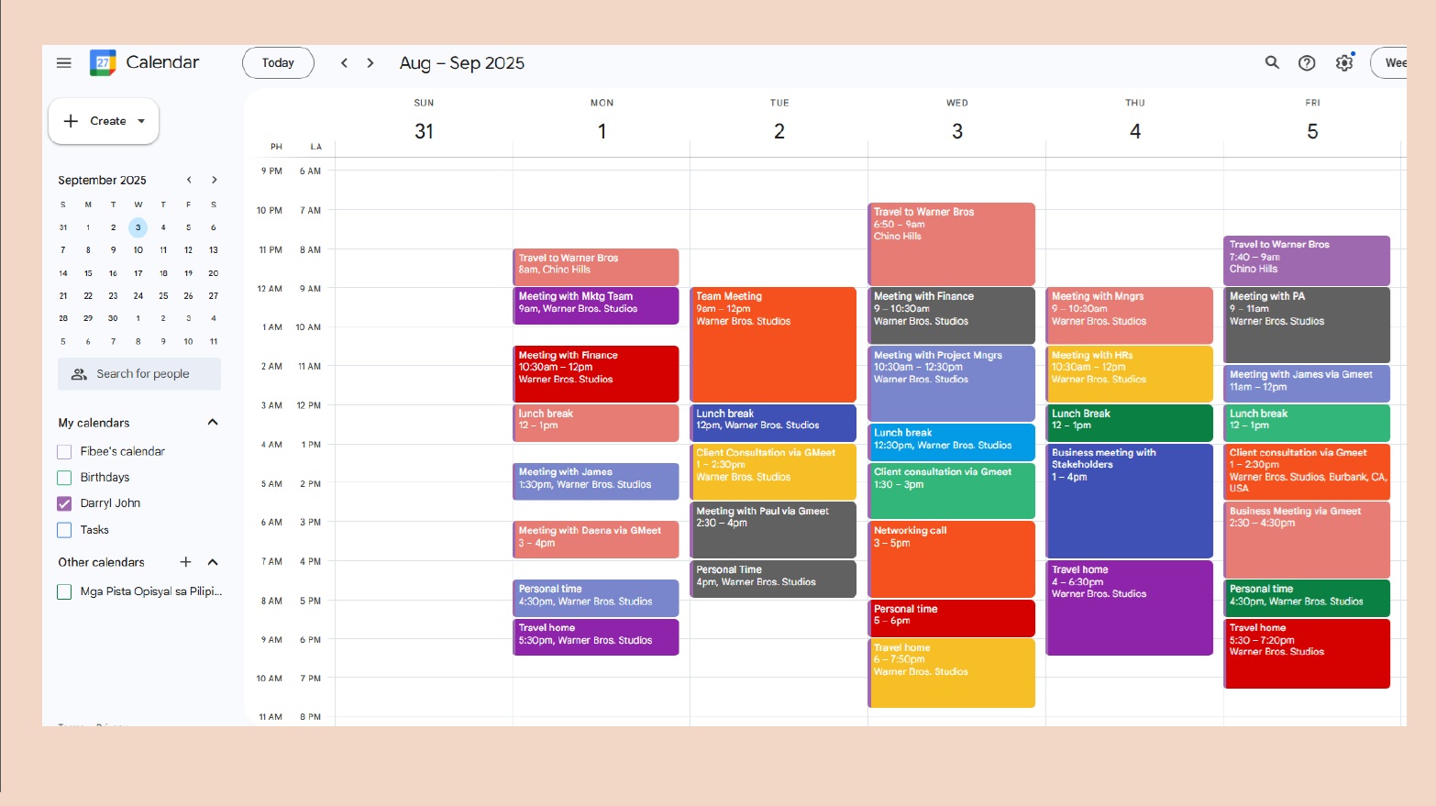
Task: Open Networking call event
Action: (x=952, y=559)
